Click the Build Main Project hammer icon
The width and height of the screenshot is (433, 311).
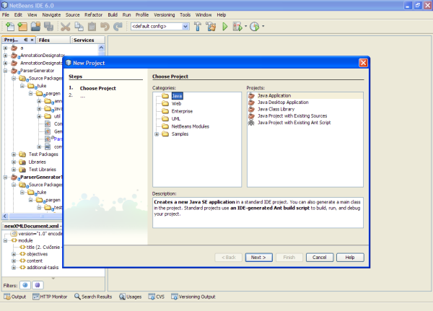pos(198,27)
